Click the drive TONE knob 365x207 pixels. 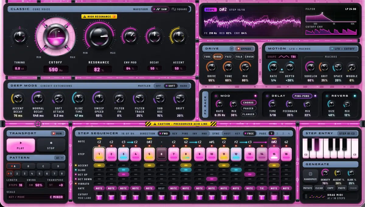tap(228, 67)
